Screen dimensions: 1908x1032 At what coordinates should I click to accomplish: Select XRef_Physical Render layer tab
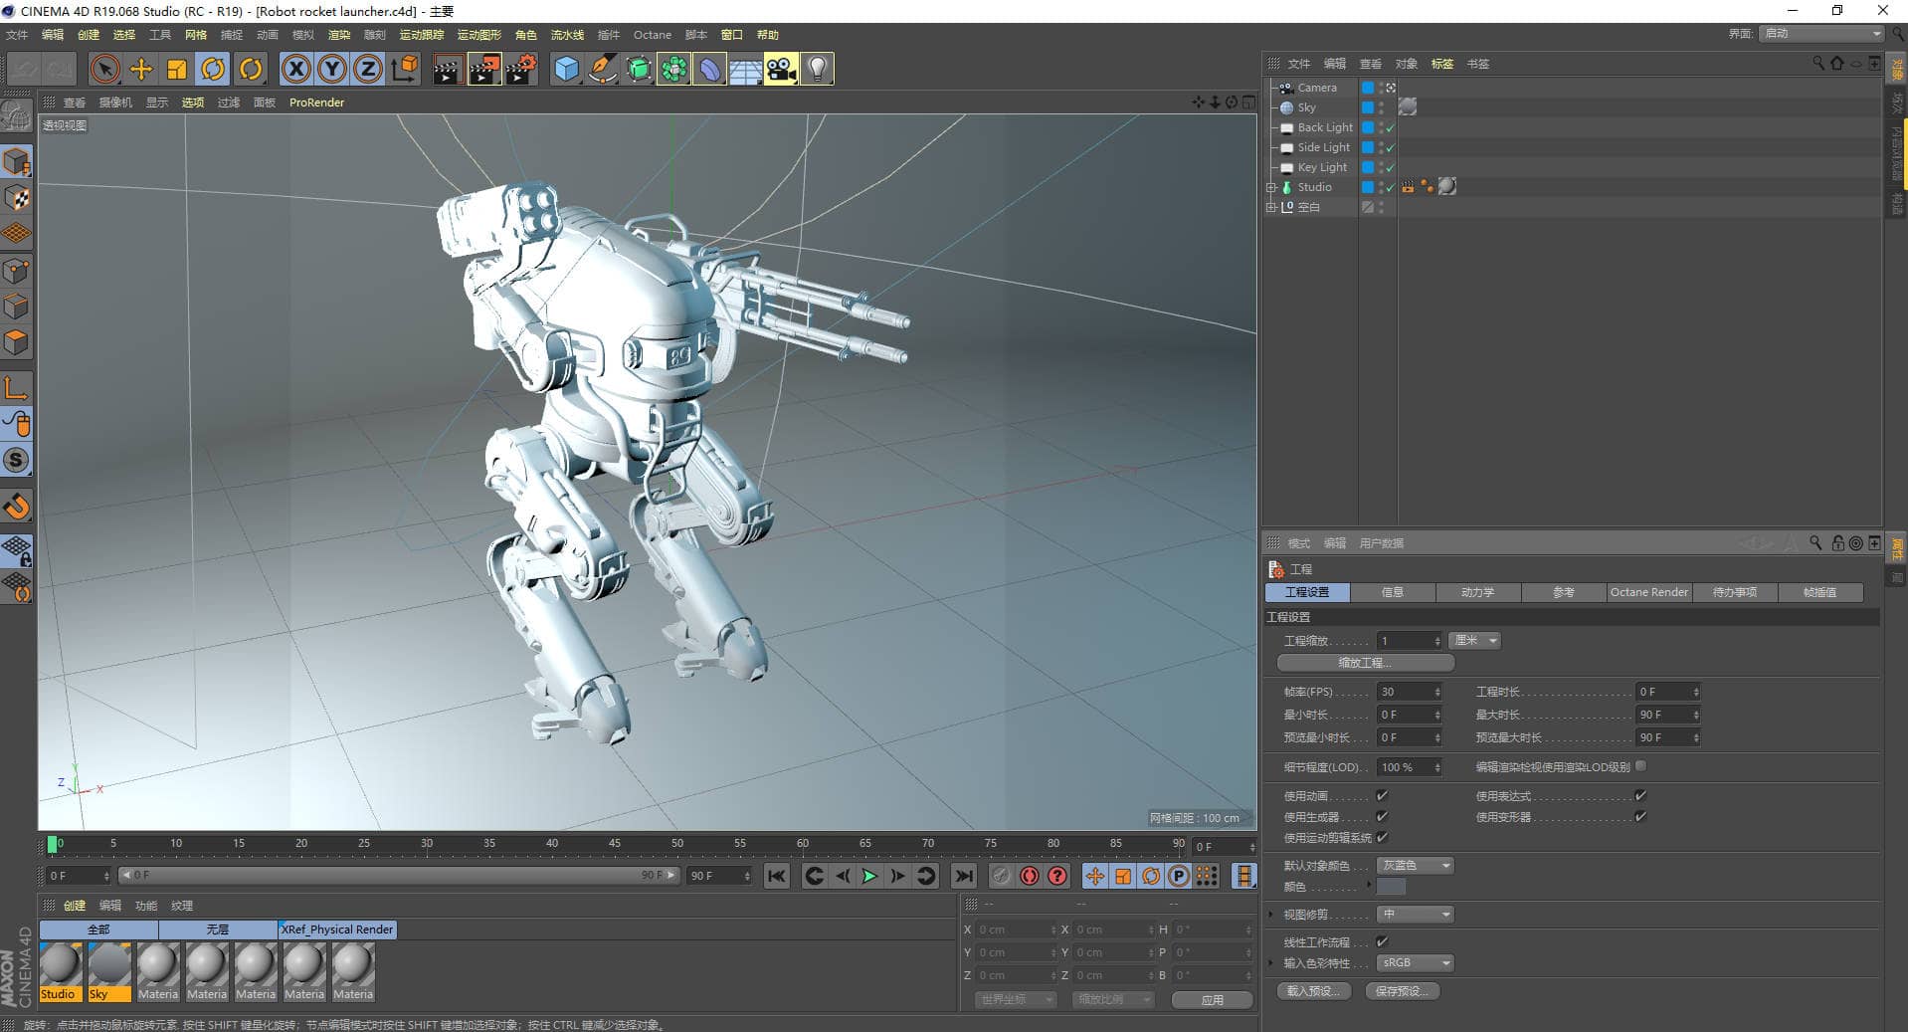tap(337, 929)
